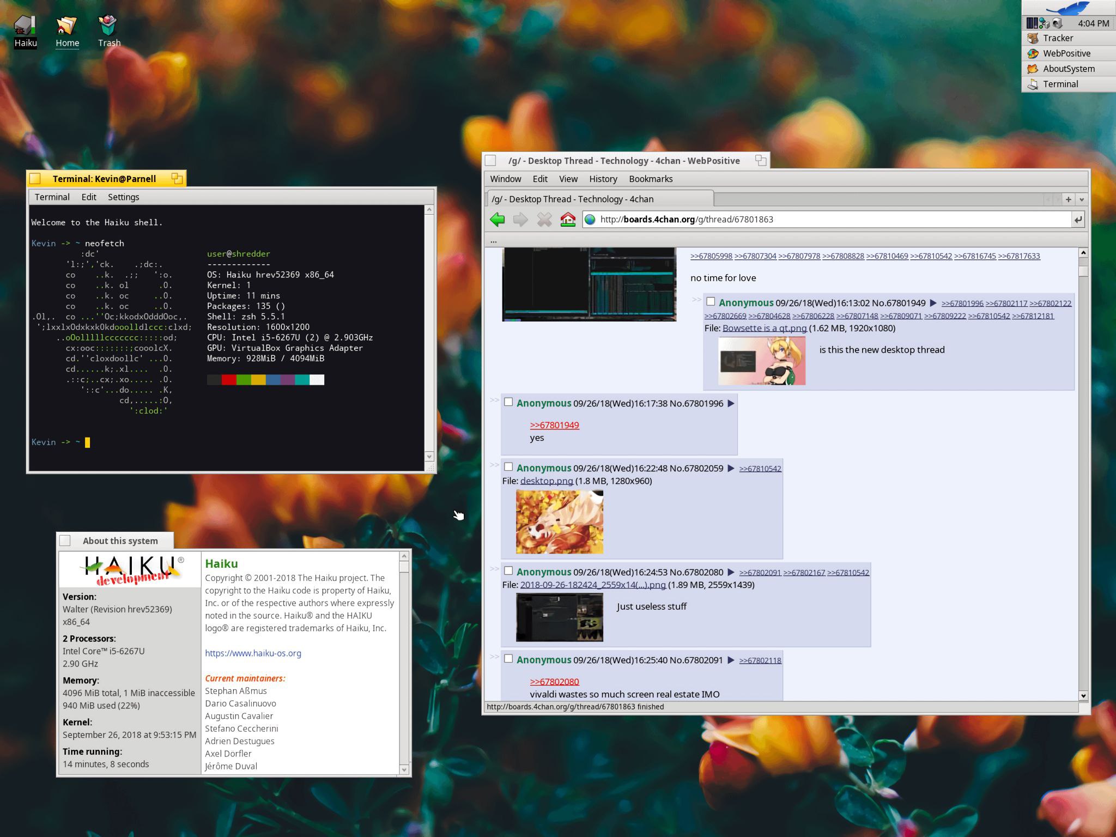1116x837 pixels.
Task: Follow the red >>67802080 quote link
Action: tap(554, 682)
